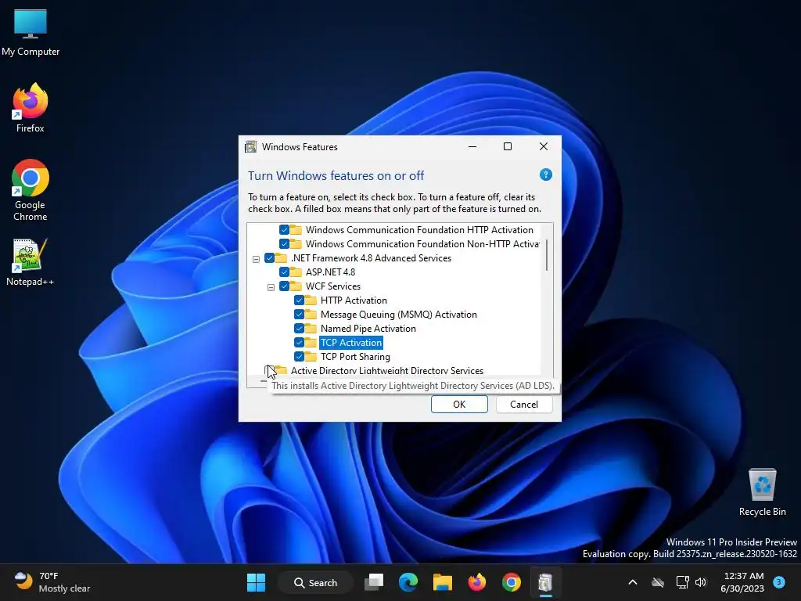Launch Firefox from the taskbar
This screenshot has height=601, width=801.
476,582
